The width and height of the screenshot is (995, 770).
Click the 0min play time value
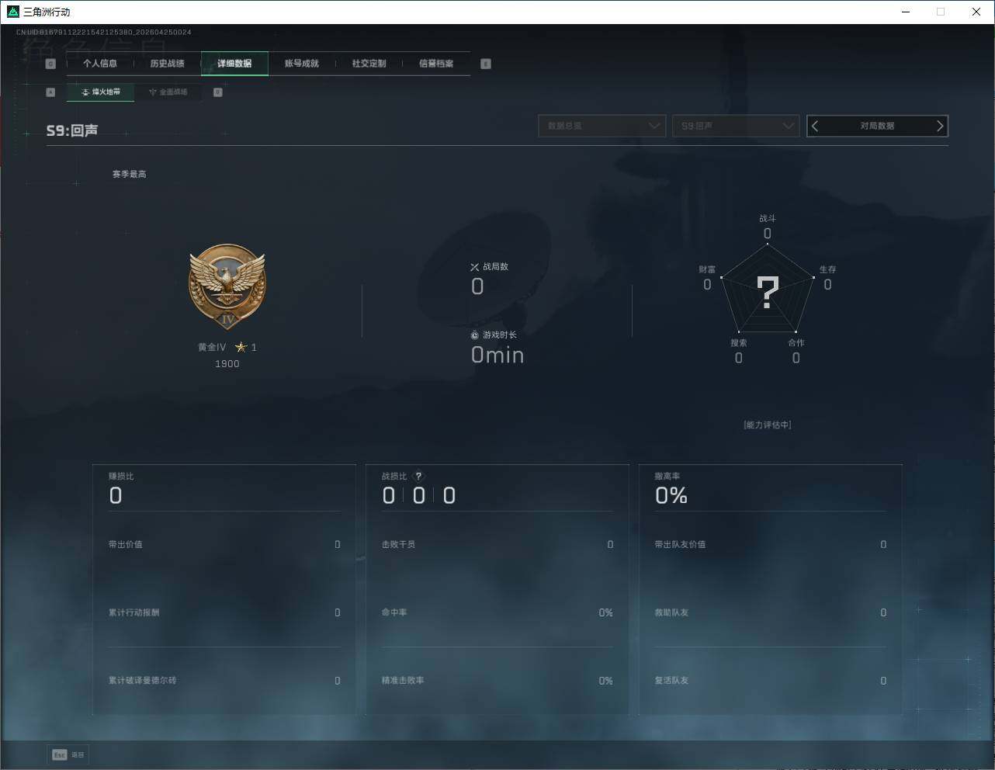497,356
